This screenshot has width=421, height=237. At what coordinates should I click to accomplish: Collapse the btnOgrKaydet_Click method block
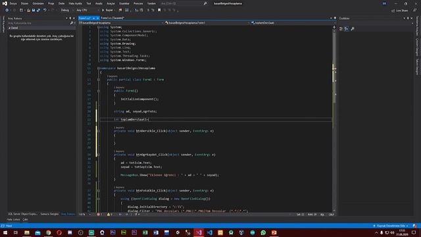pos(99,155)
